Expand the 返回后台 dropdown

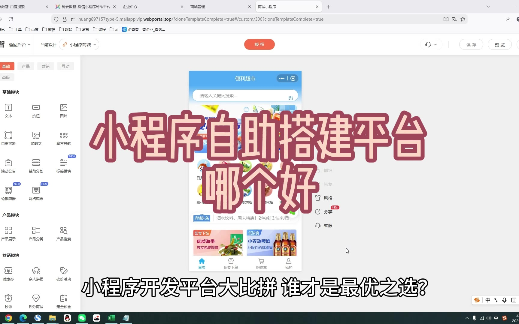point(20,45)
